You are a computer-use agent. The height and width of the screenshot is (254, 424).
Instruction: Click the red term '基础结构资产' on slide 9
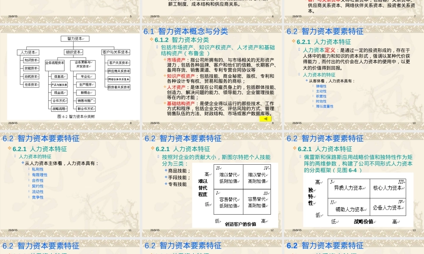click(x=181, y=103)
